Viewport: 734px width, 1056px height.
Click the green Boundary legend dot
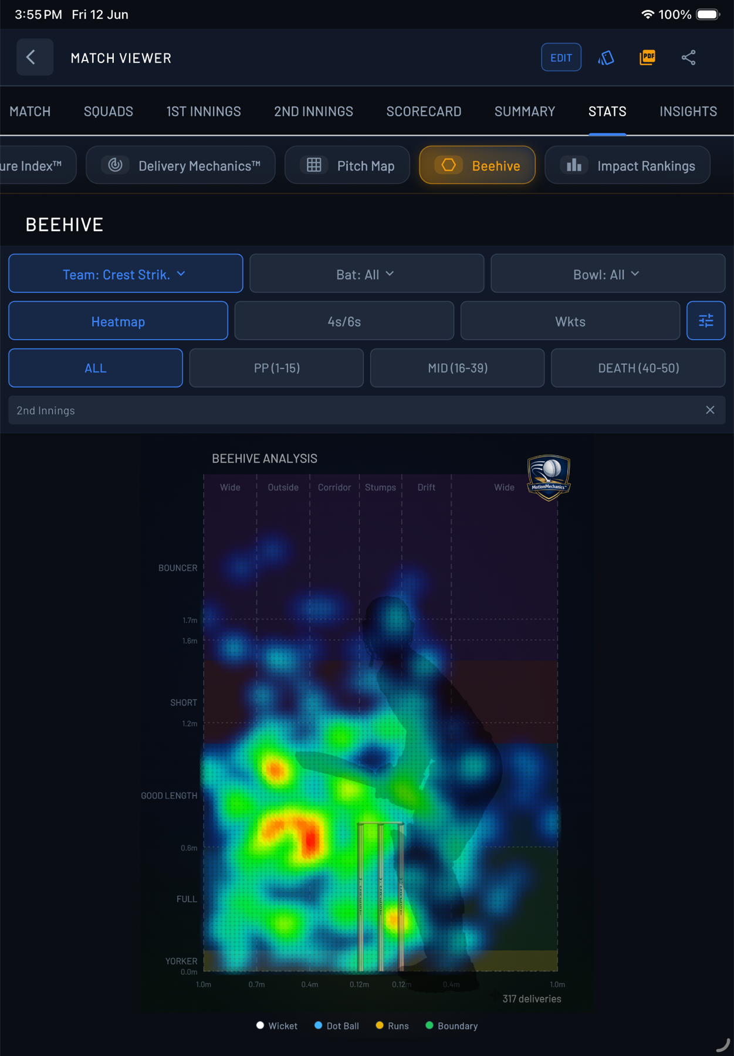[x=429, y=1025]
